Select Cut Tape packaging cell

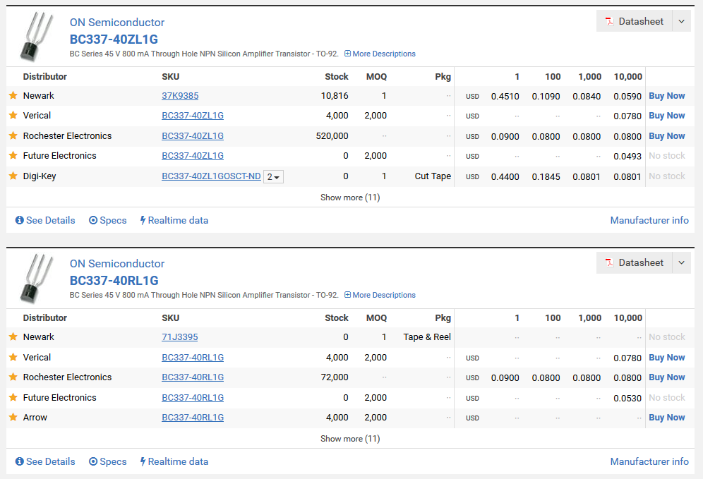(433, 176)
